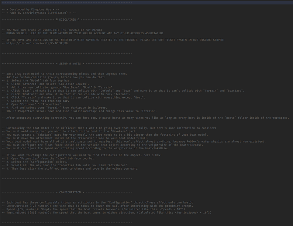Click the 'TurningSpeed ([85] number)' line
This screenshot has width=293, height=226.
[x=107, y=213]
